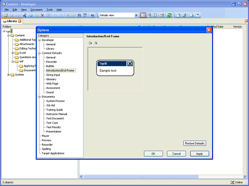Select the horizontal split layout icon
Screen dimensions: 249x186
pos(149,15)
